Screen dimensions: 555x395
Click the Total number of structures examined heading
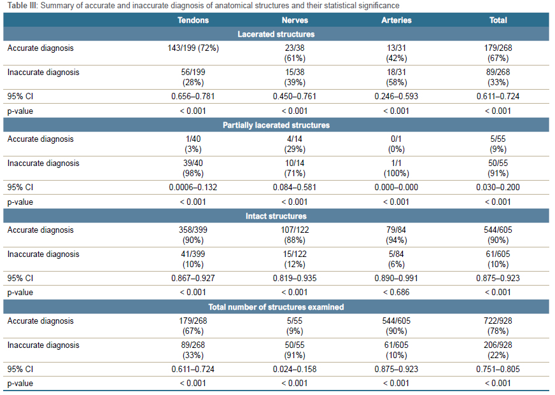pos(276,307)
